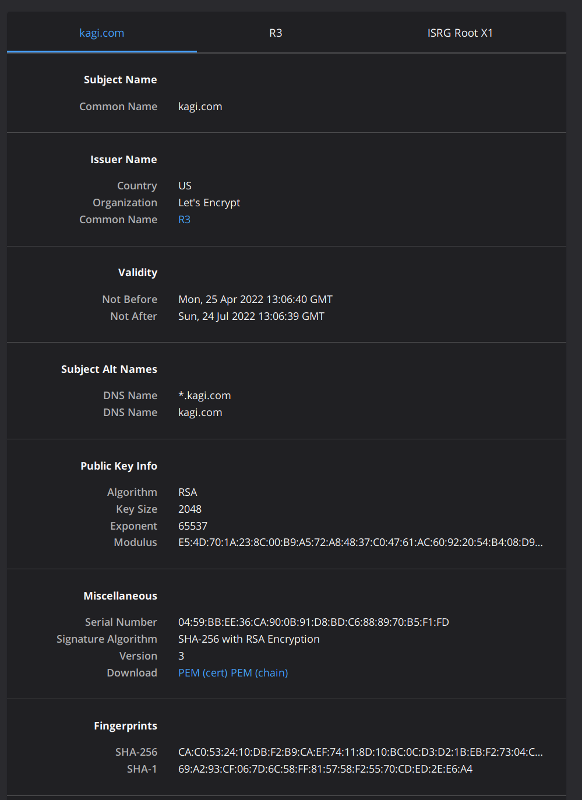The width and height of the screenshot is (582, 800).
Task: Click the Exponent value 65537
Action: point(193,526)
